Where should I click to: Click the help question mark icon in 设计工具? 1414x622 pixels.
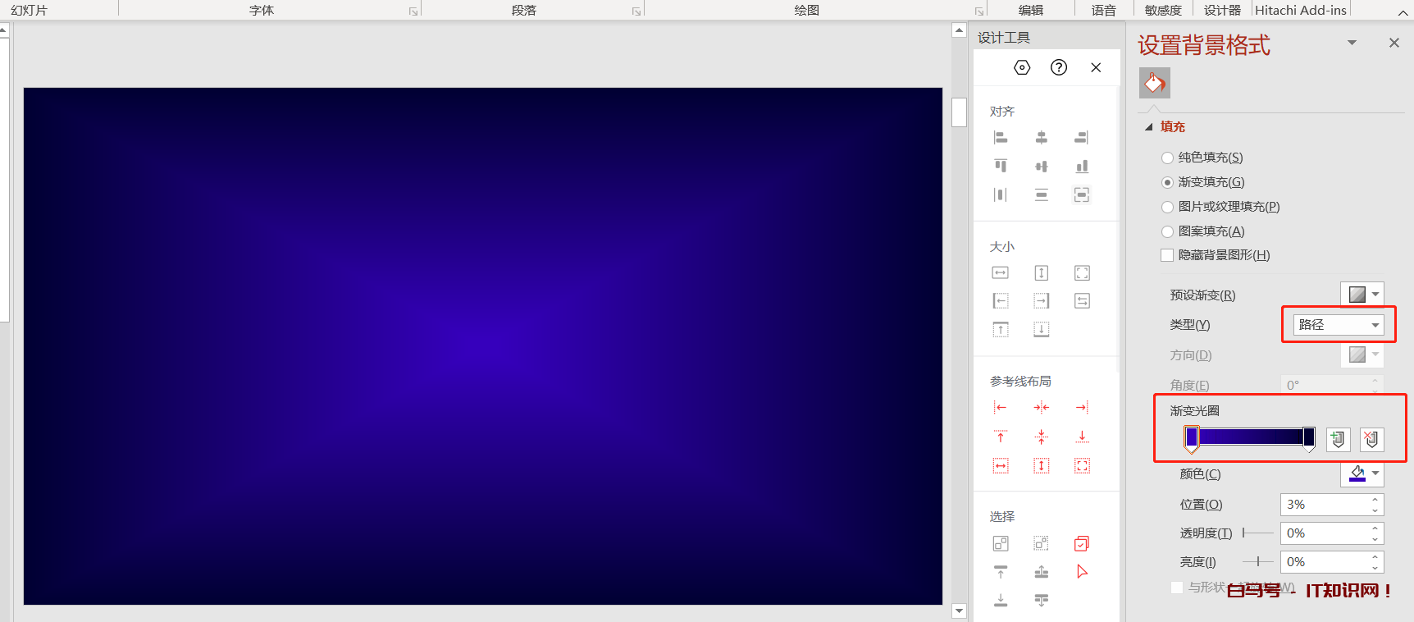pos(1059,67)
